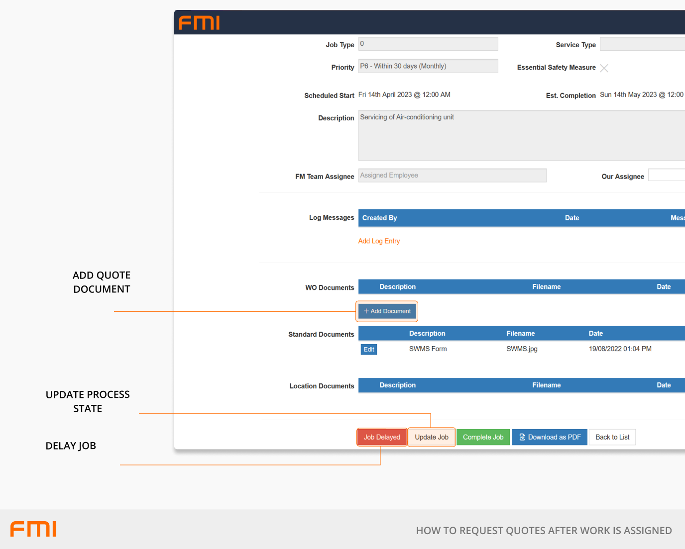Mark job with Complete Job button
This screenshot has height=549, width=685.
click(483, 437)
